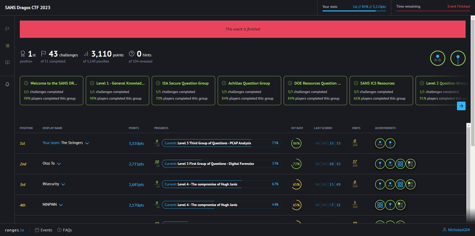Screen dimensions: 475x236
Task: Open the Achilles Question Group card
Action: click(x=250, y=91)
